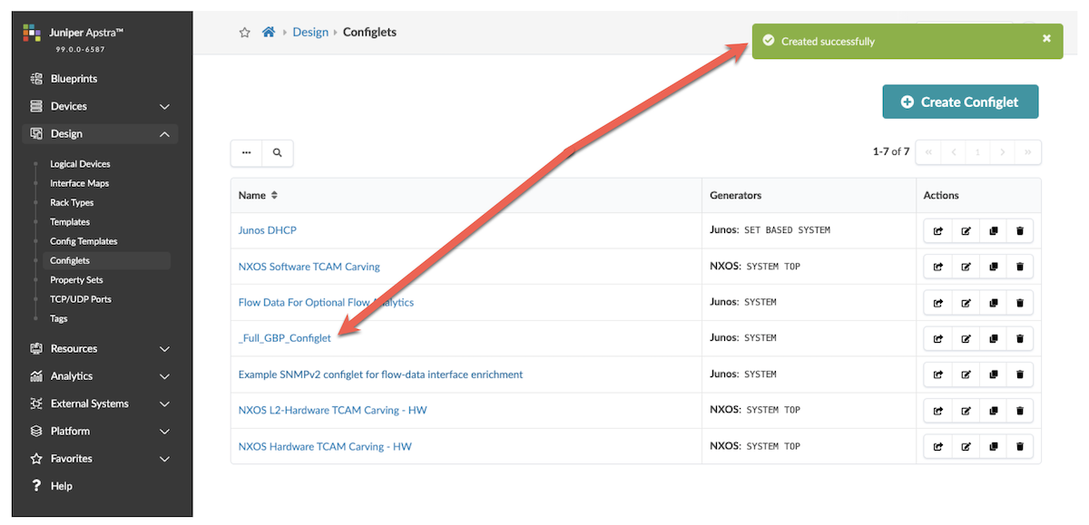The image size is (1089, 525).
Task: Go to home via breadcrumb house icon
Action: click(x=268, y=32)
